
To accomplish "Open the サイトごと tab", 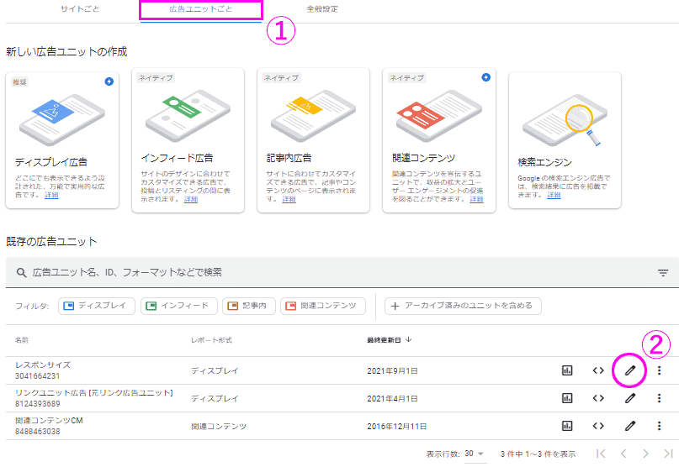I will (x=80, y=9).
